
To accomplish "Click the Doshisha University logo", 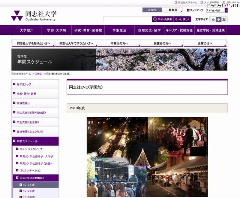I will (x=34, y=16).
